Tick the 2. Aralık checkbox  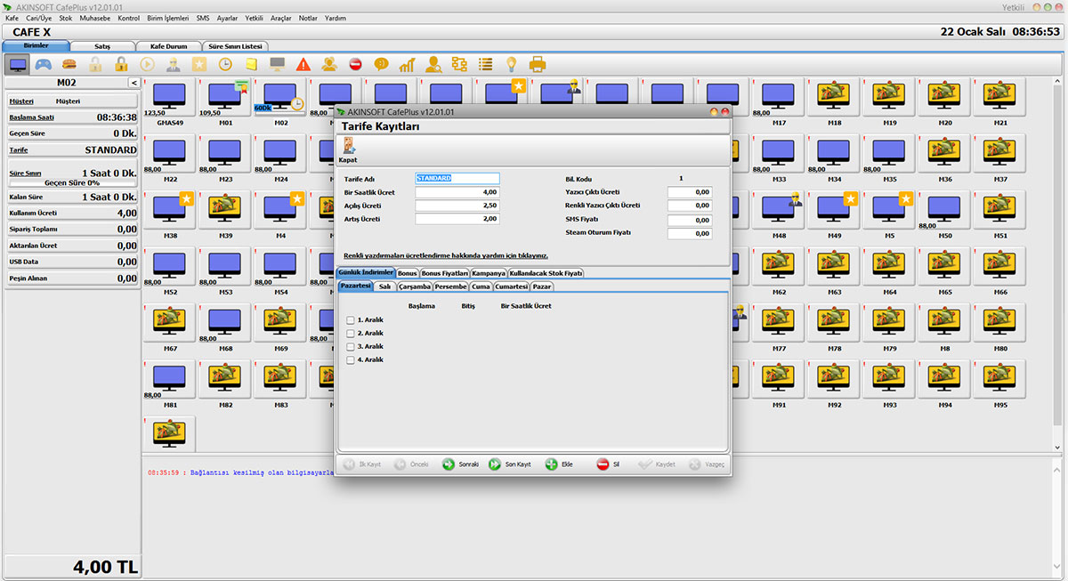tap(351, 334)
